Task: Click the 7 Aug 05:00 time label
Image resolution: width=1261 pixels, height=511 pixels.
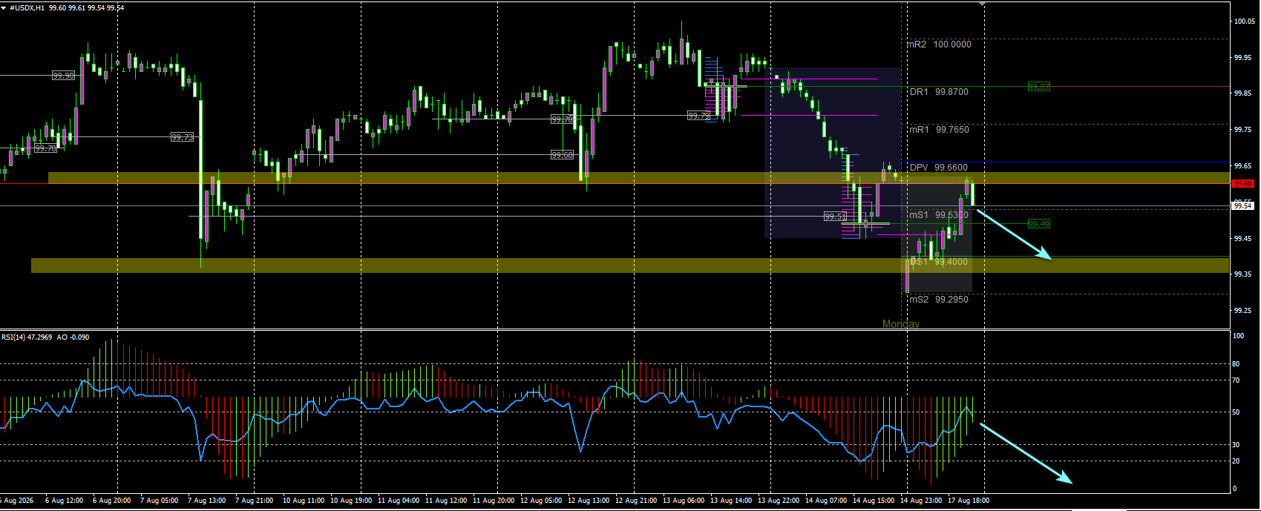Action: tap(160, 501)
